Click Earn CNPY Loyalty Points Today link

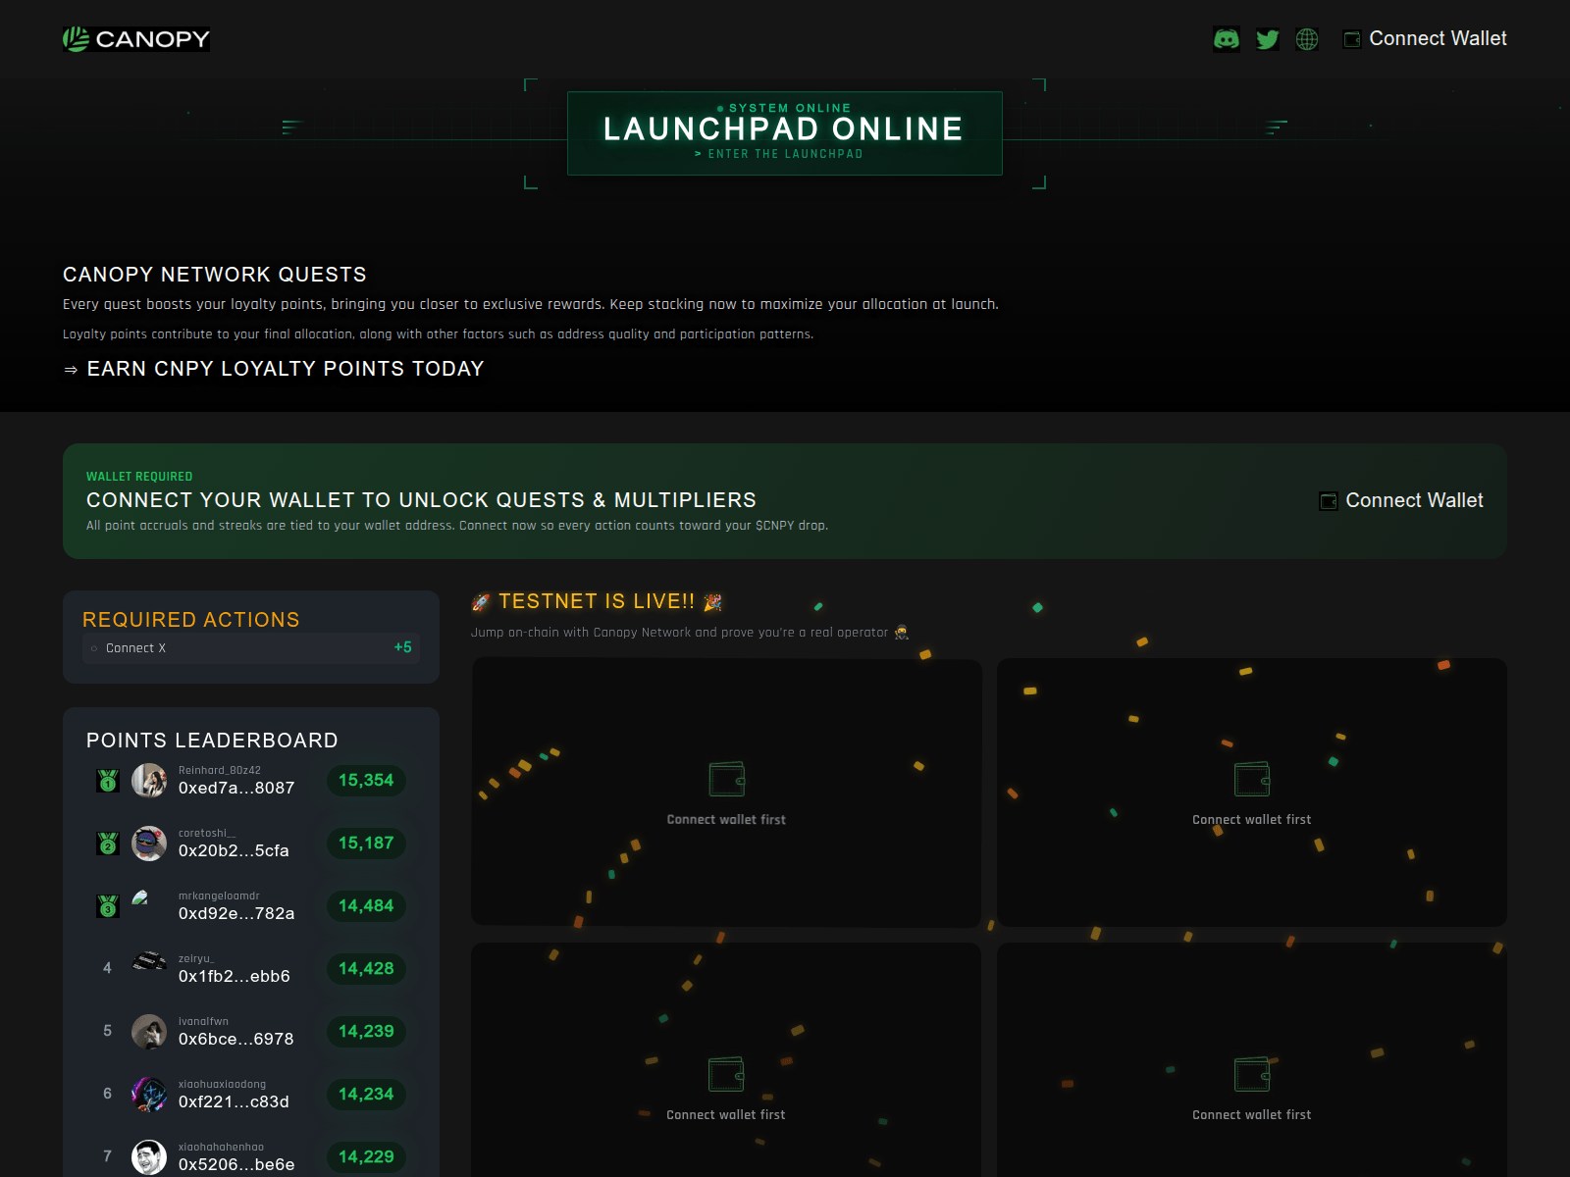pyautogui.click(x=274, y=369)
